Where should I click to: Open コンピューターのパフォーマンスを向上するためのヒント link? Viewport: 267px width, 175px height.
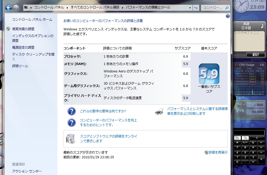point(108,123)
